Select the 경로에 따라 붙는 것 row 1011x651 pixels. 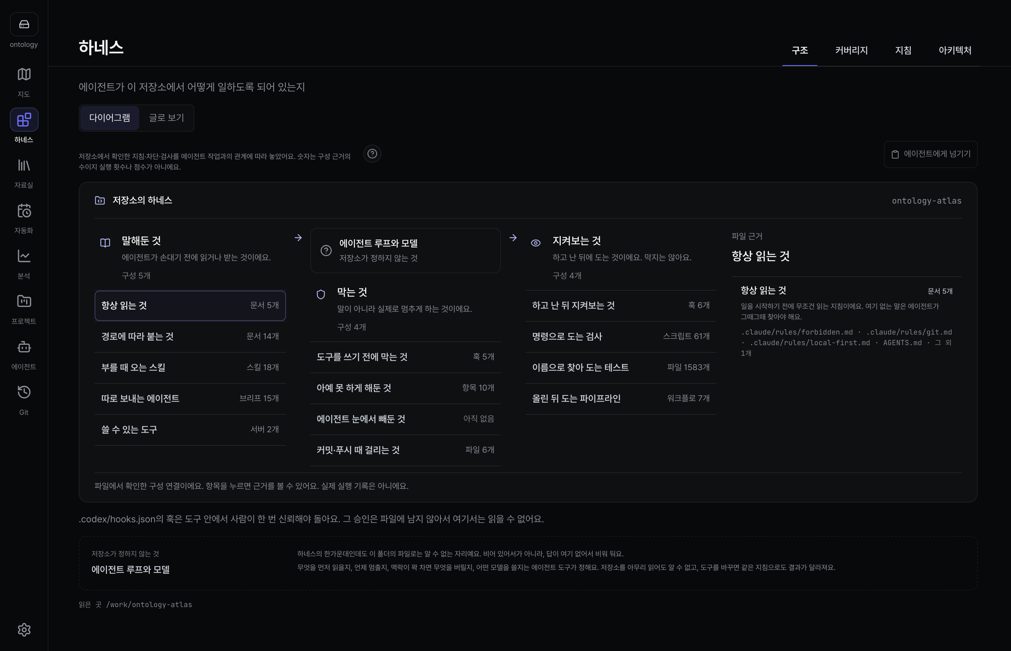pyautogui.click(x=190, y=336)
